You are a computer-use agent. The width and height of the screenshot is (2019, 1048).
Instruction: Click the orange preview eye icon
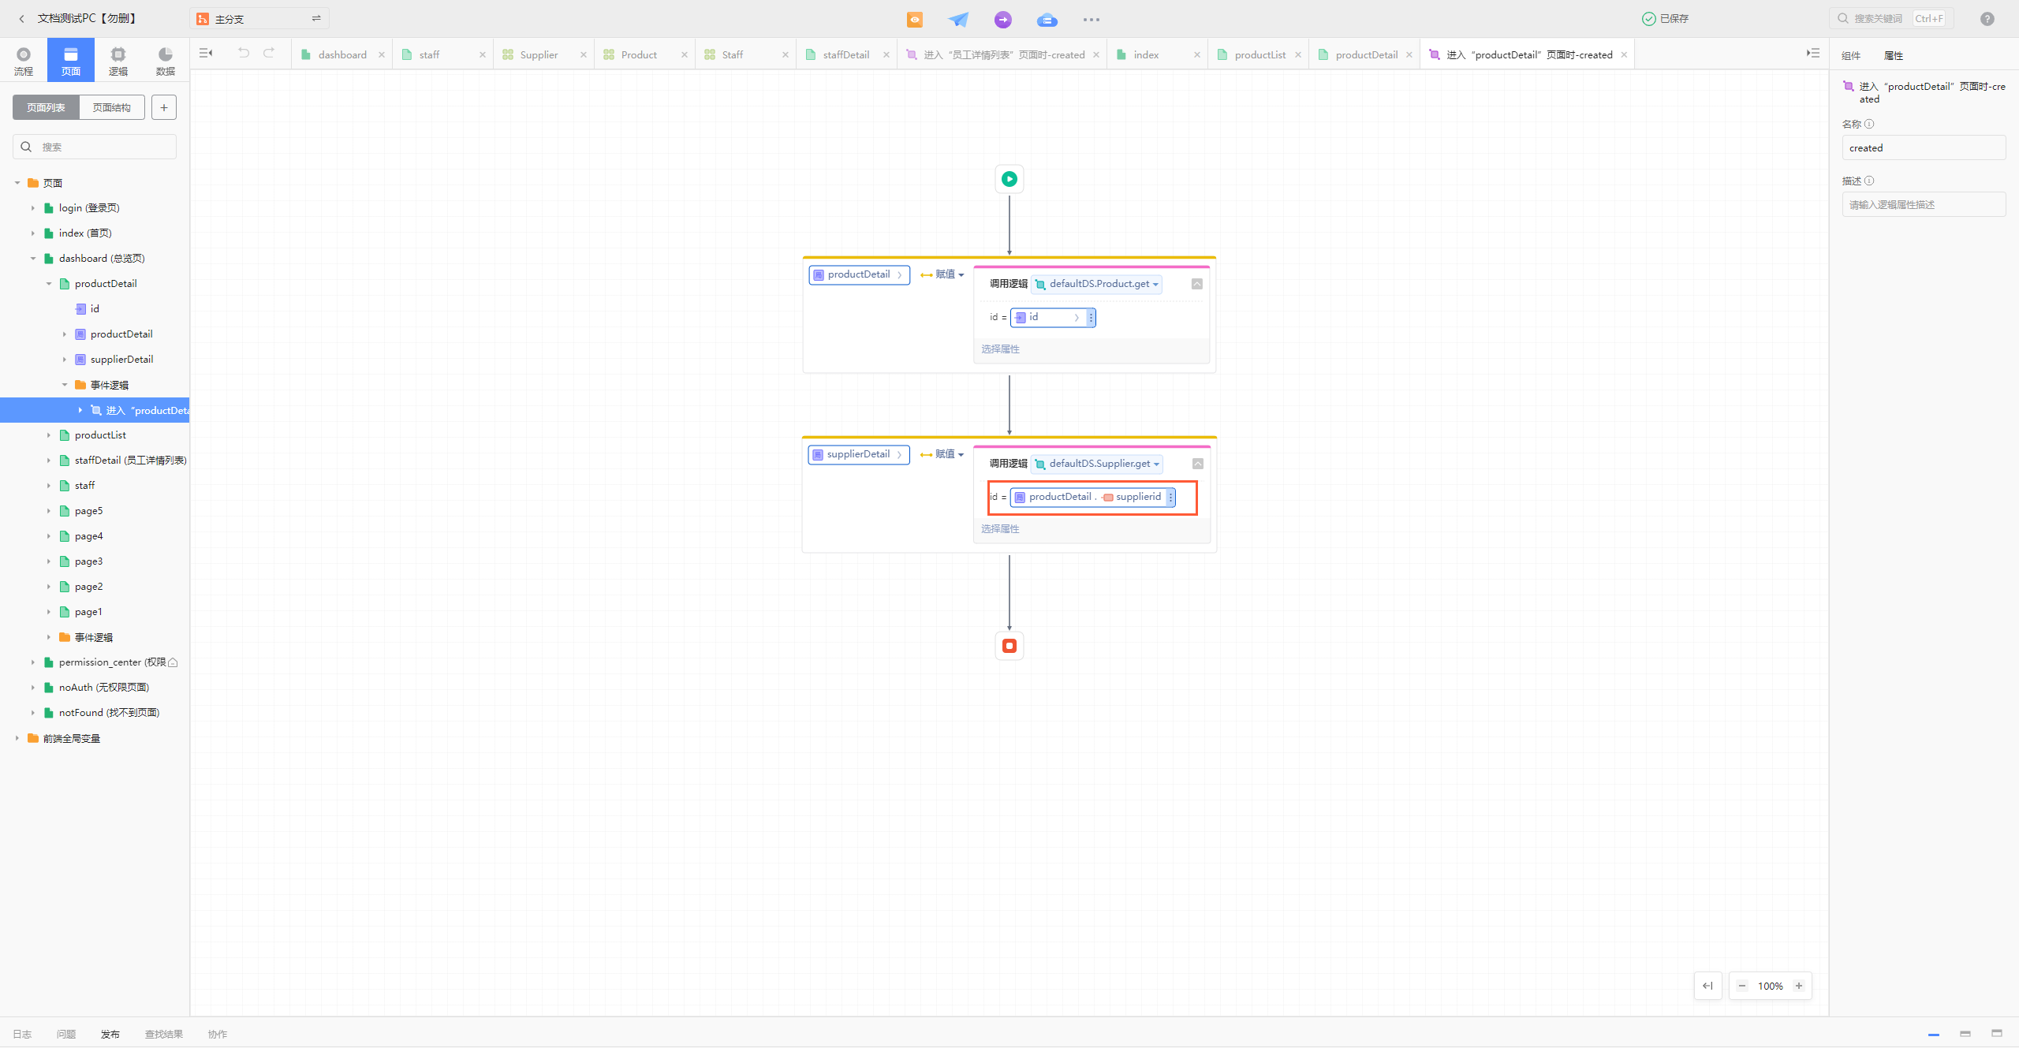click(x=915, y=19)
